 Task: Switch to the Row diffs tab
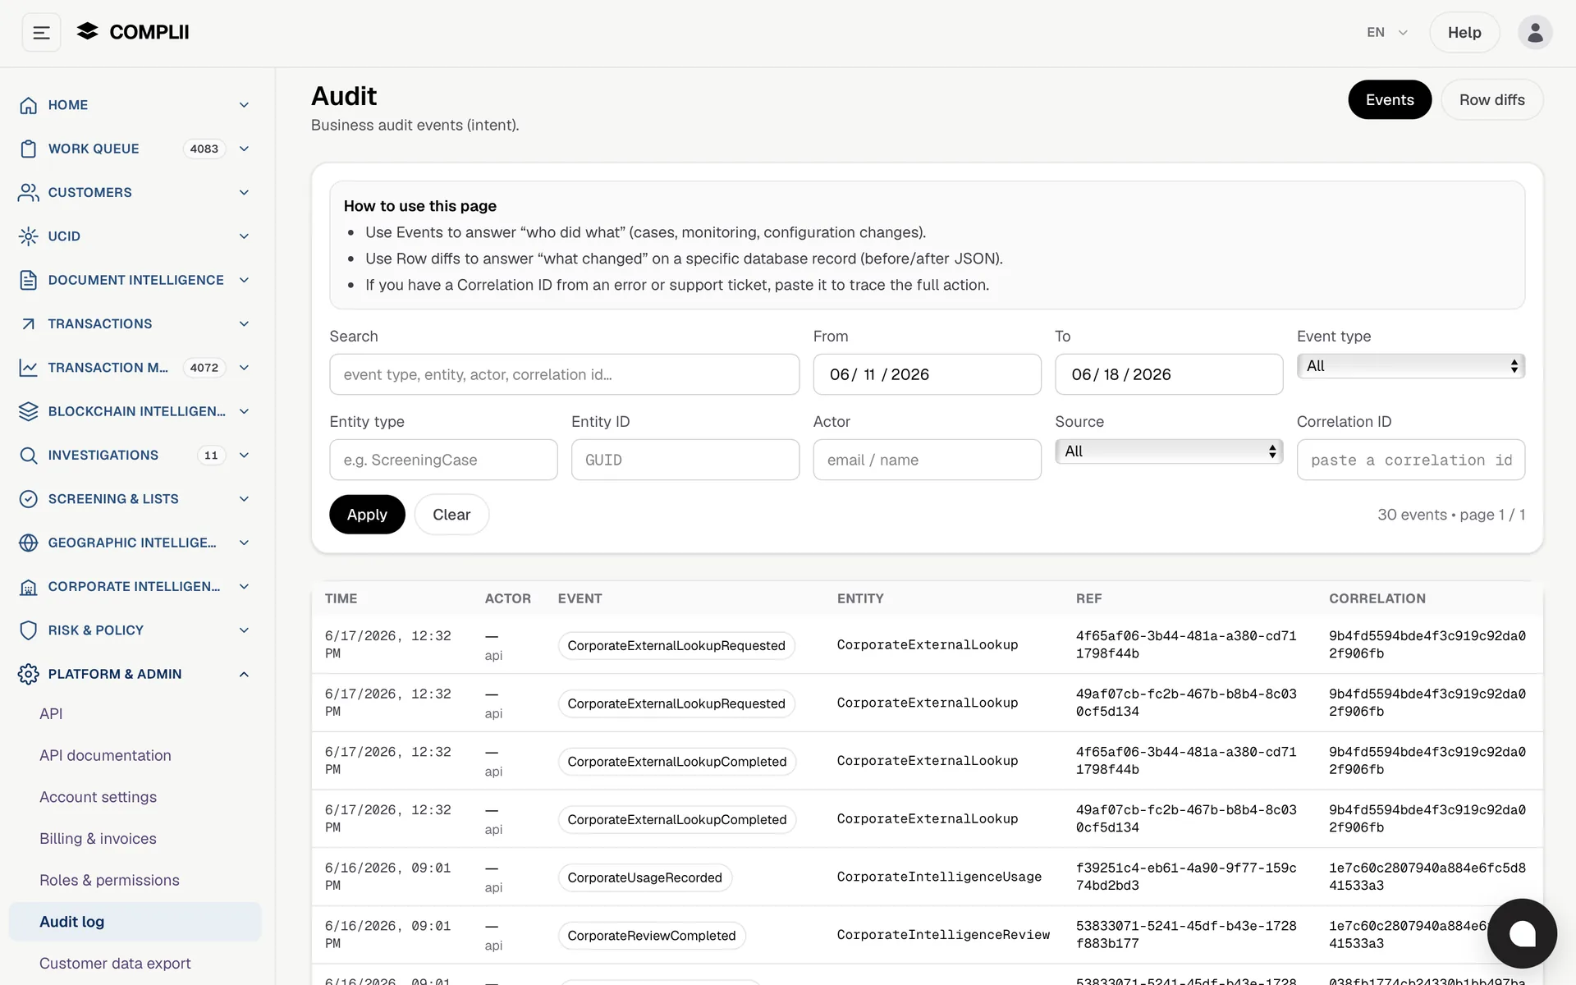1491,100
